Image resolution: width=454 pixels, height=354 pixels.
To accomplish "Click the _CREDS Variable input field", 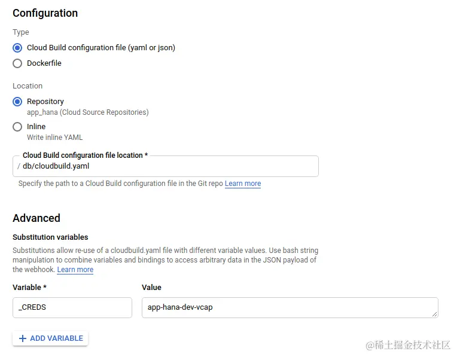I will pos(72,307).
